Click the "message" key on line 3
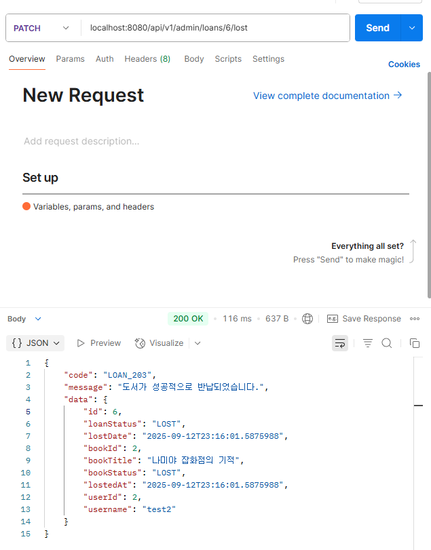Image resolution: width=431 pixels, height=550 pixels. click(x=86, y=387)
